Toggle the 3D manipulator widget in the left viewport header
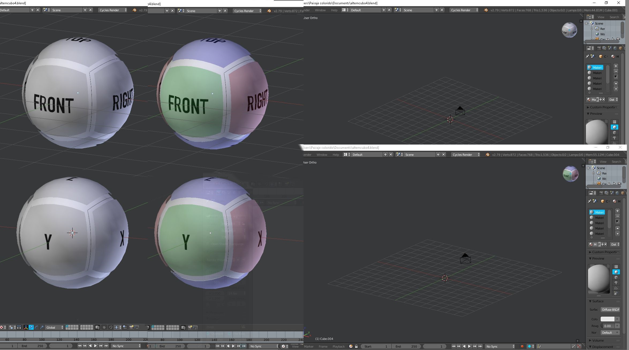Image resolution: width=629 pixels, height=350 pixels. coord(26,327)
